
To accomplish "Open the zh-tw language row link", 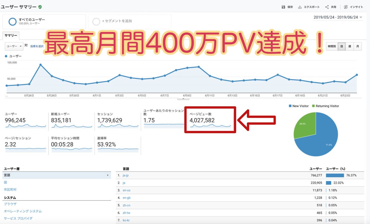I will pyautogui.click(x=126, y=213).
